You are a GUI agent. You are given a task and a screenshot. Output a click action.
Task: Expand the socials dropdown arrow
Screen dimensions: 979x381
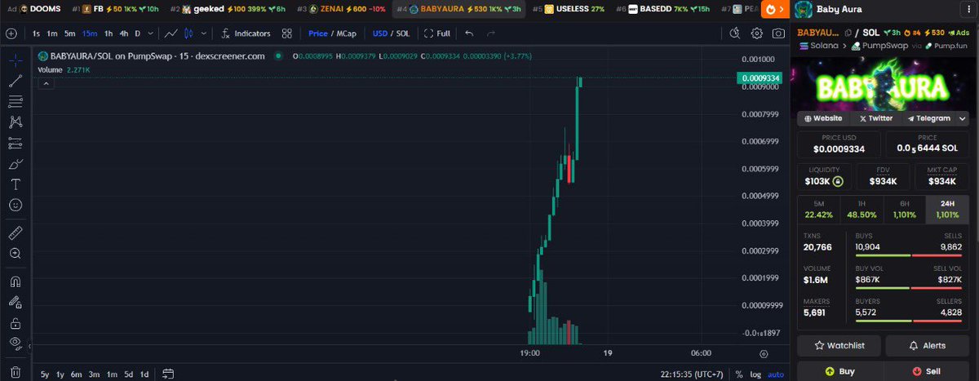[963, 118]
